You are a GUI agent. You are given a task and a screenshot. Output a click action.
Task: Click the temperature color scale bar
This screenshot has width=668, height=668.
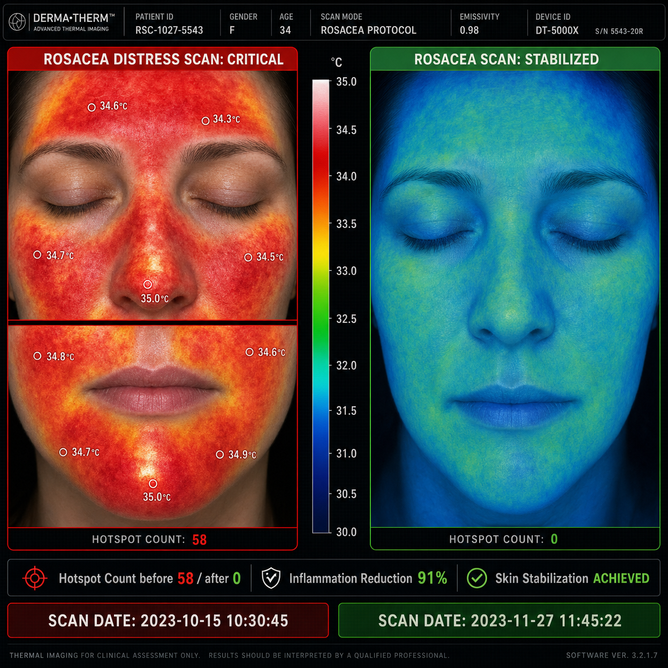[321, 306]
